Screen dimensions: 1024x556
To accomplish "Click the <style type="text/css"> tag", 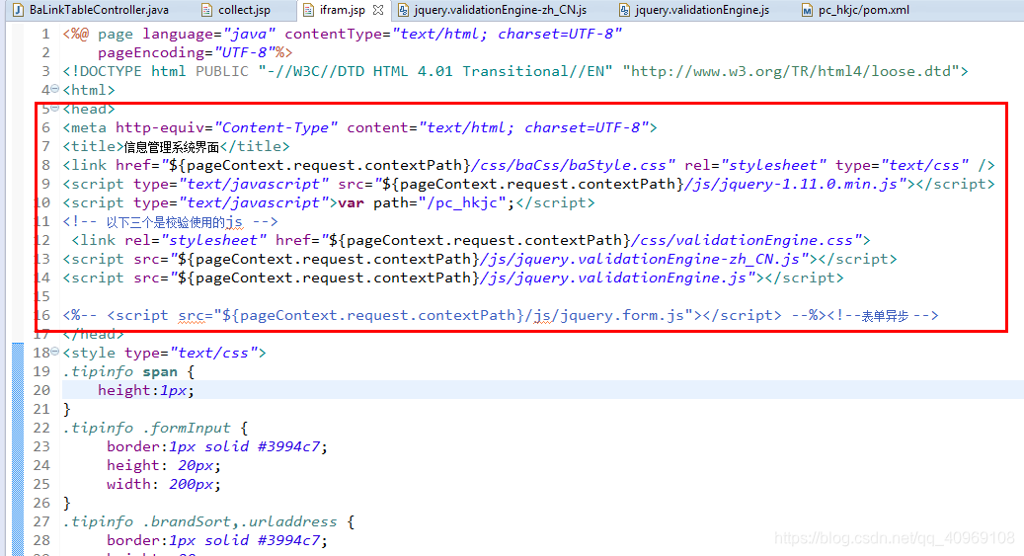I will [x=165, y=353].
